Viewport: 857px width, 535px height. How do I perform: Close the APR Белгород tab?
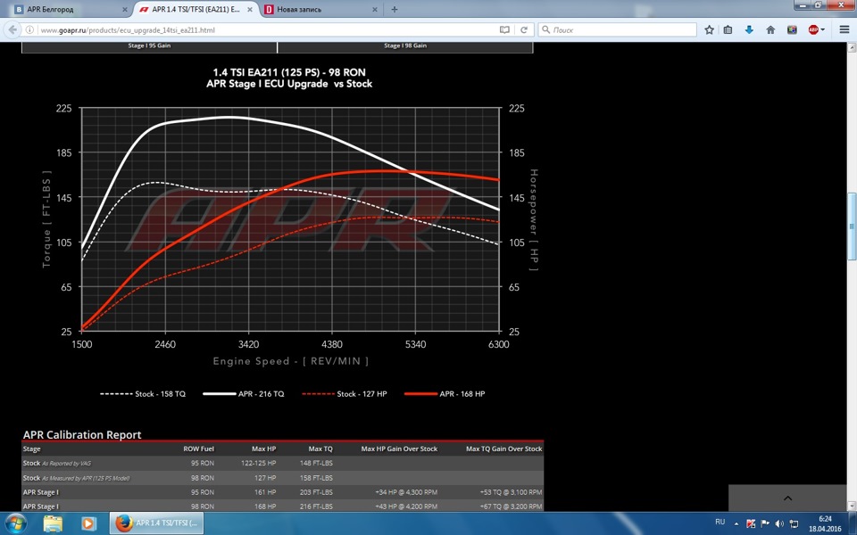tap(125, 9)
